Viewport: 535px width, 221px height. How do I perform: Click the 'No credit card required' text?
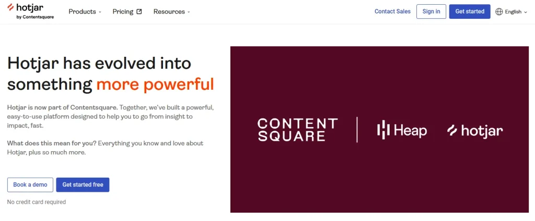(x=37, y=202)
